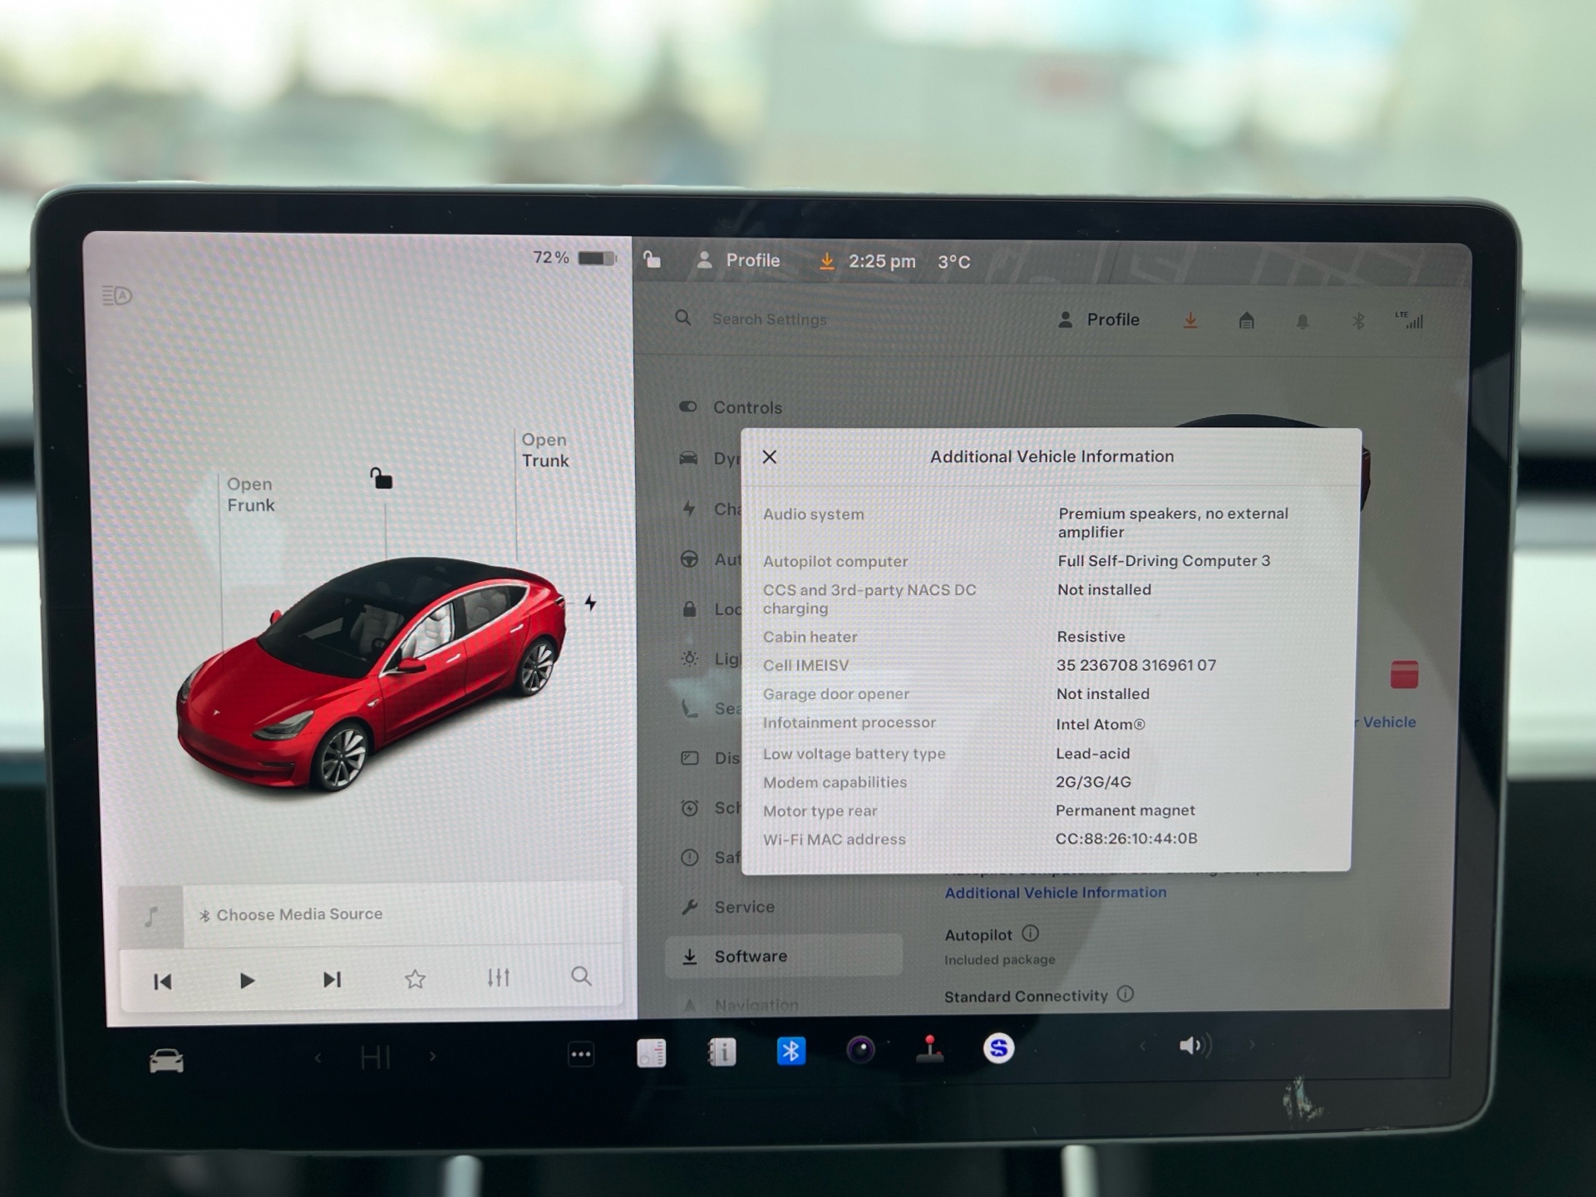Decrease temperature with the left chevron
This screenshot has height=1197, width=1596.
coord(318,1058)
